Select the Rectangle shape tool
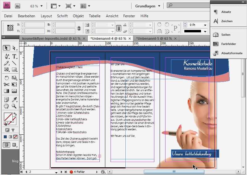The width and height of the screenshot is (247, 175). [x=14, y=69]
